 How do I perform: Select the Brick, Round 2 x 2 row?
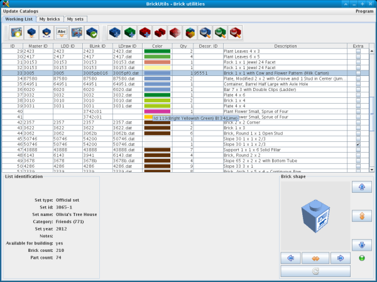pos(185,155)
